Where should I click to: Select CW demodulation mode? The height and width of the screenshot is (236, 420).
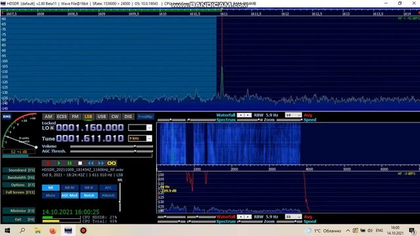115,117
